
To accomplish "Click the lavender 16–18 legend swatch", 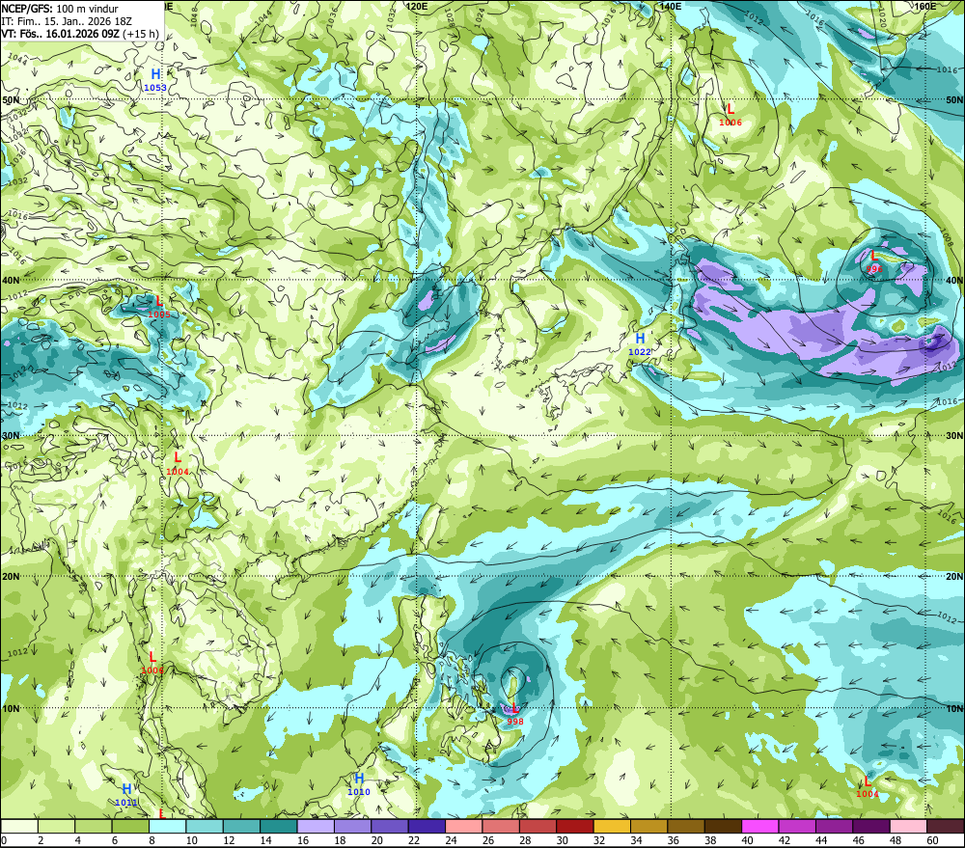I will click(x=316, y=826).
